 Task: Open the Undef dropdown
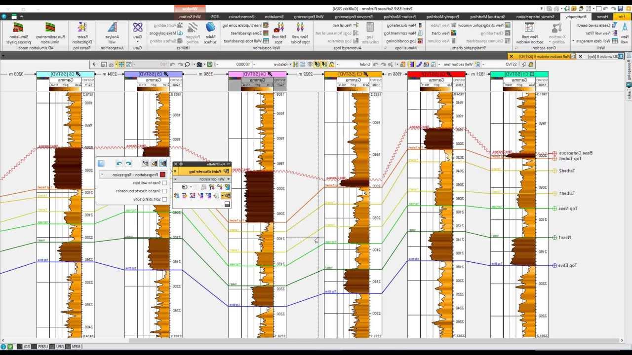pos(354,65)
